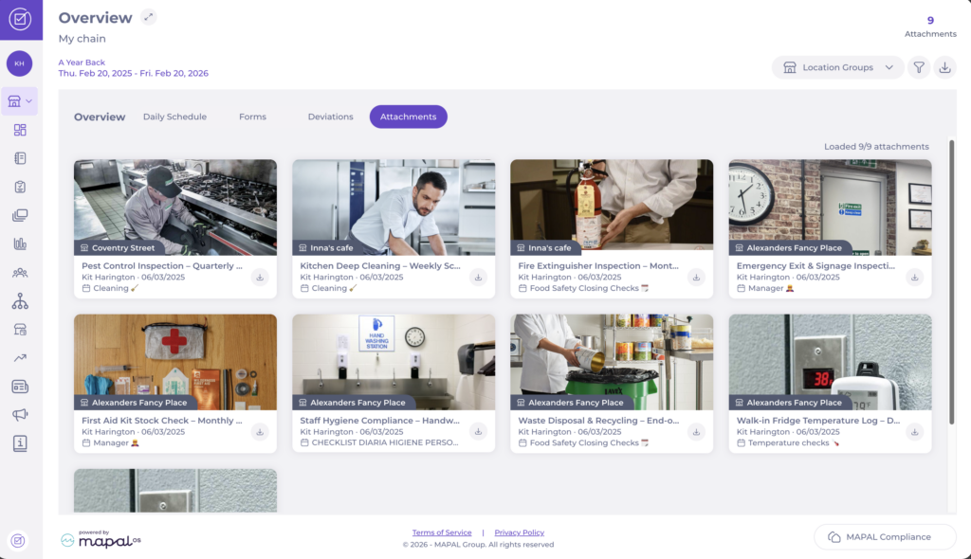Download Pest Control Inspection attachment
The width and height of the screenshot is (971, 559).
coord(260,277)
